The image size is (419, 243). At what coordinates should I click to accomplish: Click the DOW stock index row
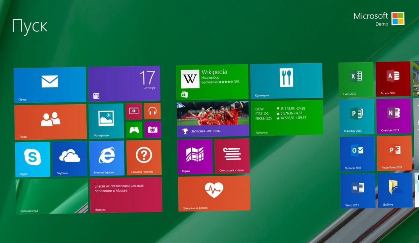click(x=280, y=109)
